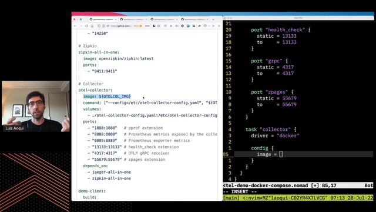
Task: Click the Luiz Aoqui webcam thumbnail
Action: [x=36, y=106]
